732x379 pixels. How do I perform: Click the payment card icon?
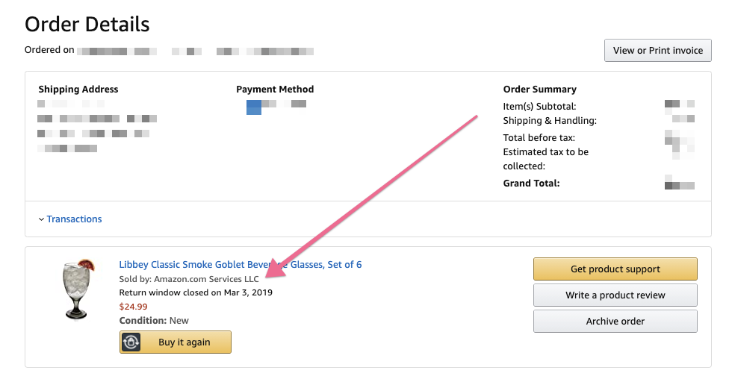[x=254, y=107]
